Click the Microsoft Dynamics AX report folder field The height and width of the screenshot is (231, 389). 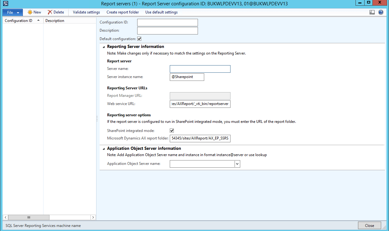[200, 138]
